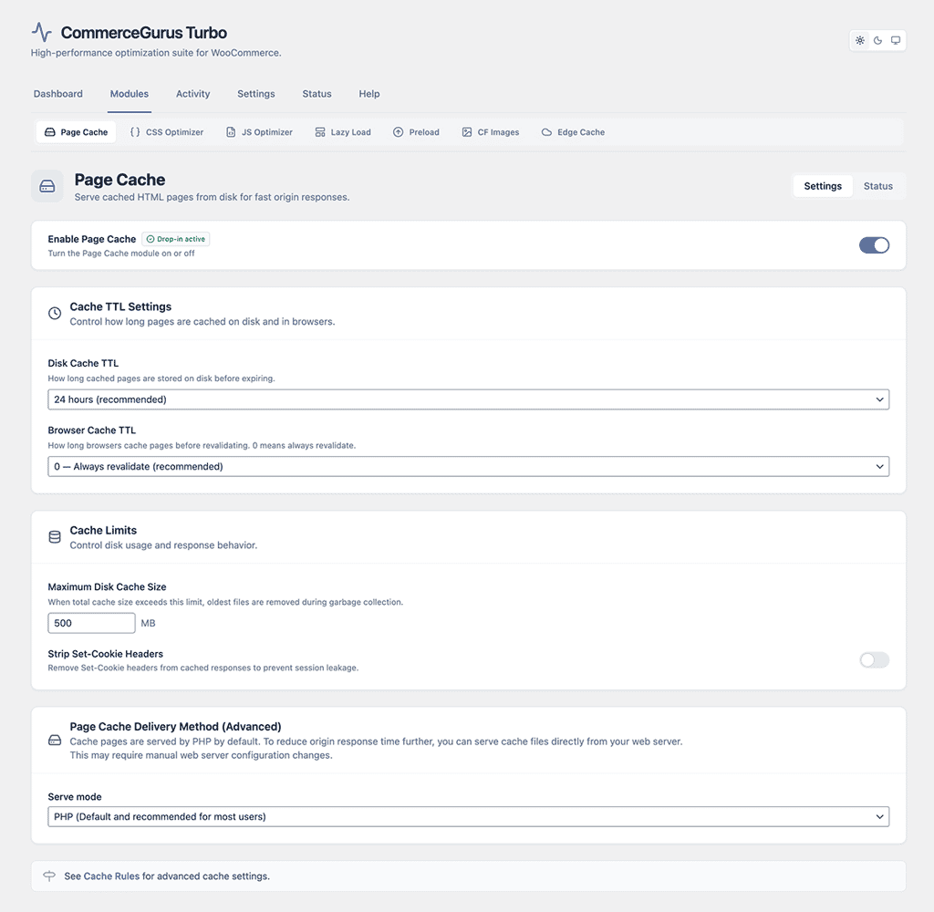Screen dimensions: 934x912
Task: Click the Disk Cache TTL label
Action: point(83,363)
